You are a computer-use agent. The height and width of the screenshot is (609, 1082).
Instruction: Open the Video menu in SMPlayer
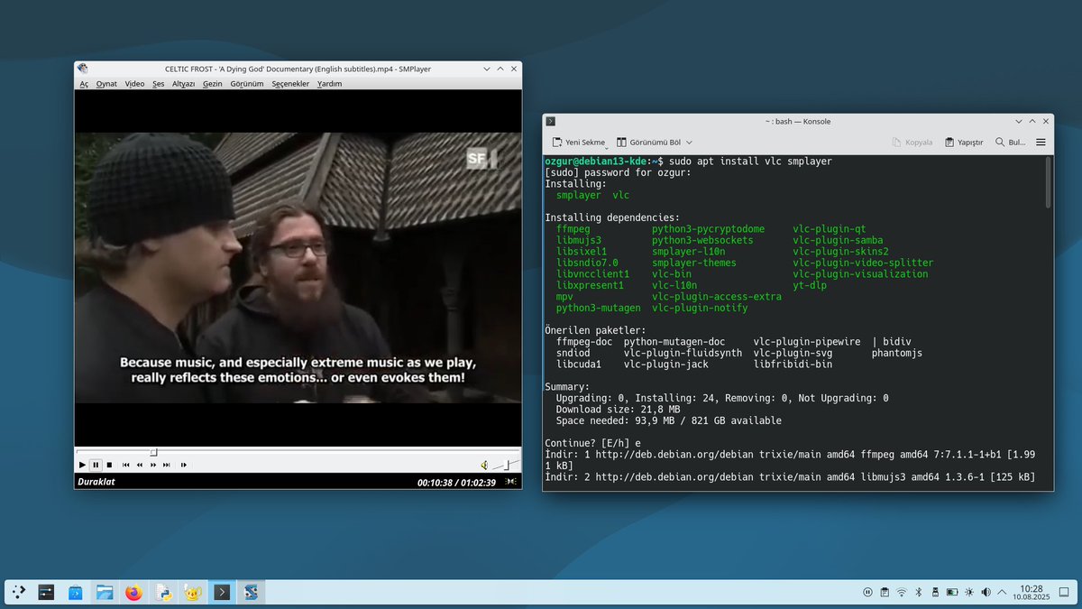[x=133, y=83]
